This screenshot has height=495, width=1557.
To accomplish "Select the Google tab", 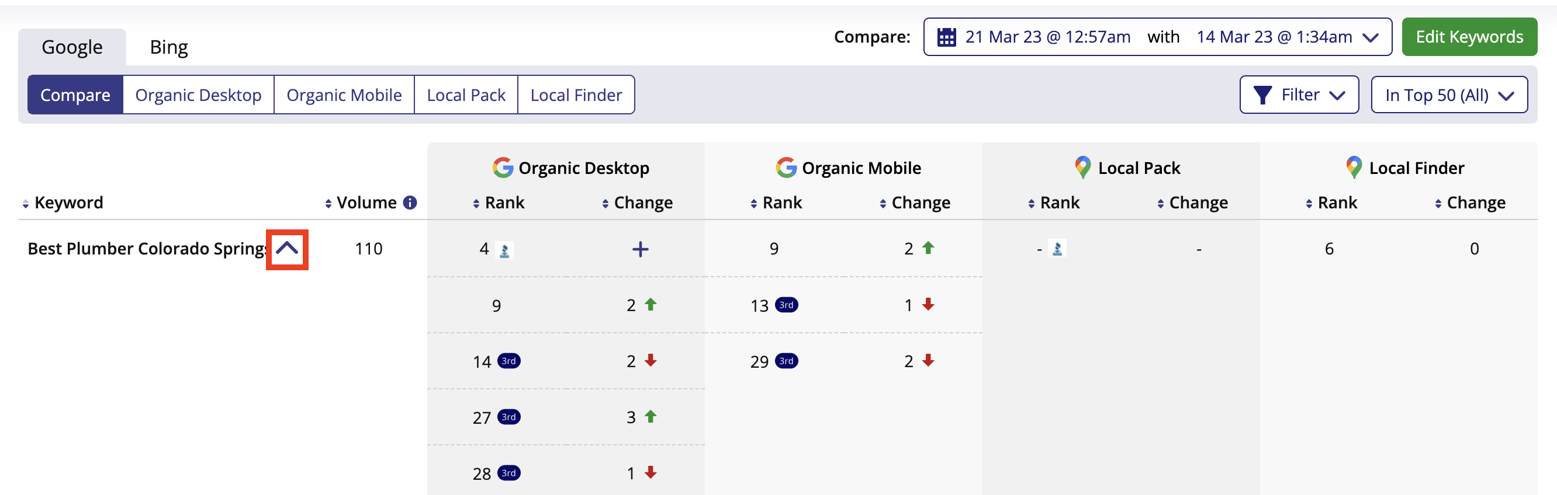I will point(72,47).
